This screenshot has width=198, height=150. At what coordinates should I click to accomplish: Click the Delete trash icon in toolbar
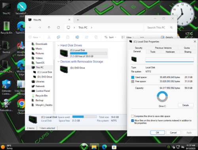(96, 37)
